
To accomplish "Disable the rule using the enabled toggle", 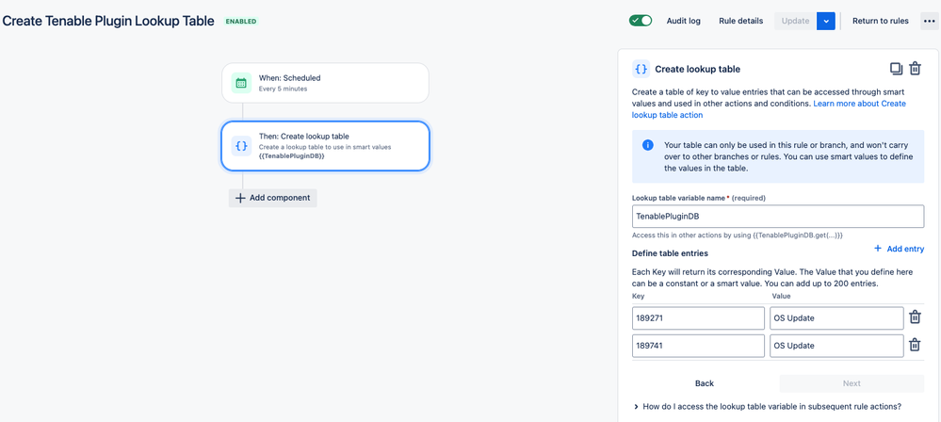I will point(641,21).
